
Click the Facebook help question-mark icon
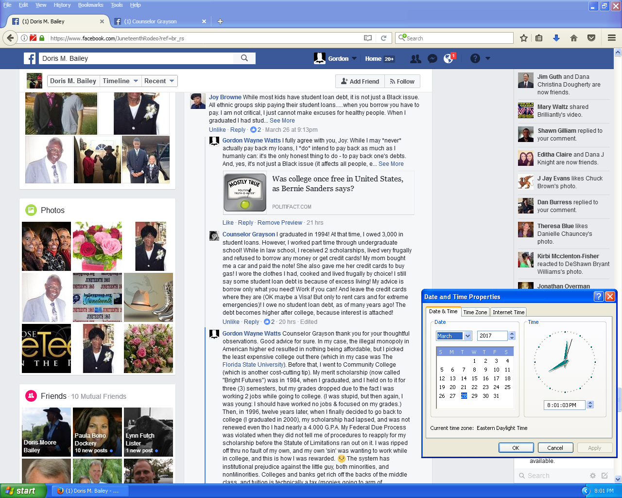(475, 59)
